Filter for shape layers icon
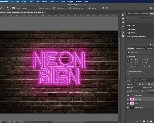The height and width of the screenshot is (123, 154). 149,84
